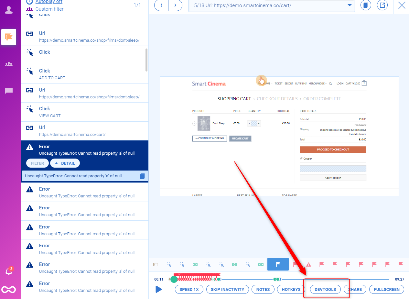Decrease Don't Sleep quantity with minus
This screenshot has width=409, height=299.
(249, 123)
